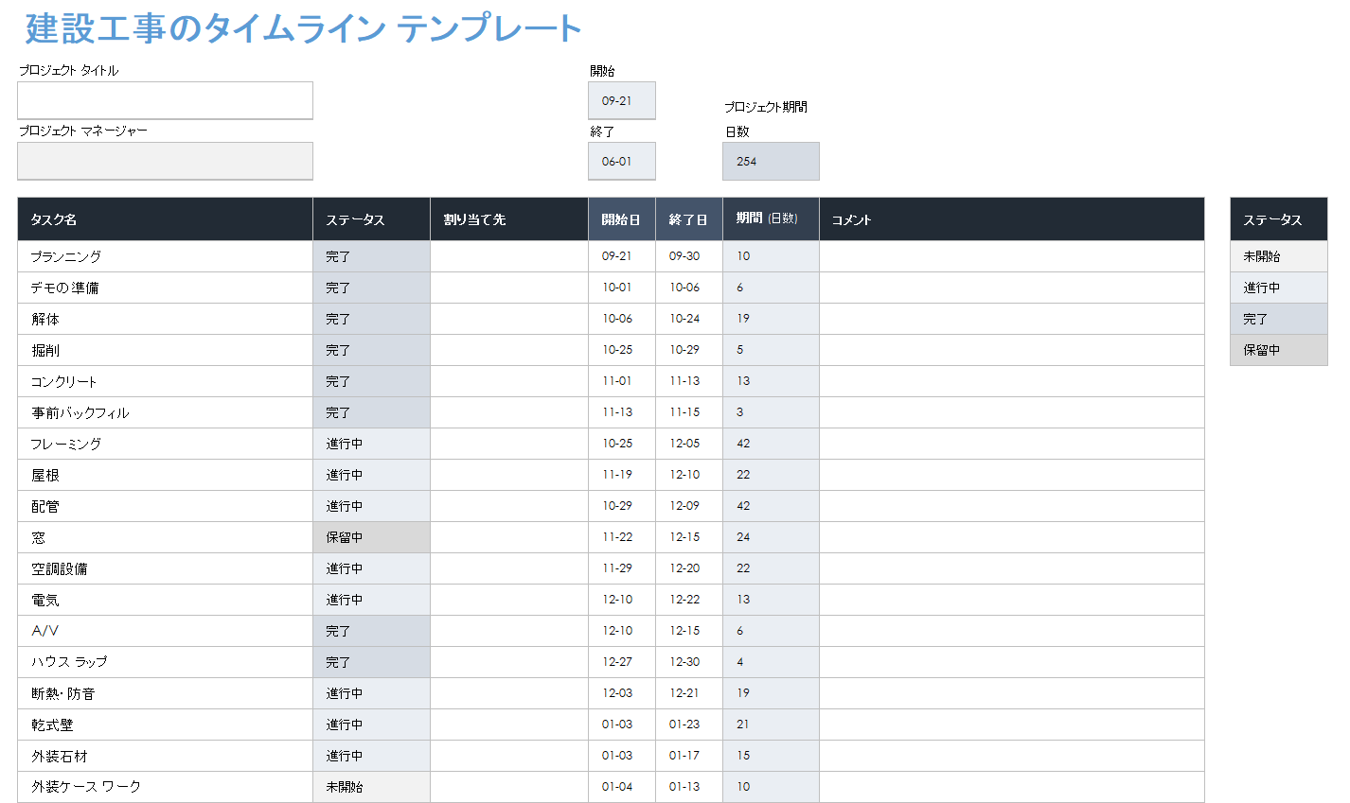Click the 進行中 status of the フレーミング row

[371, 444]
